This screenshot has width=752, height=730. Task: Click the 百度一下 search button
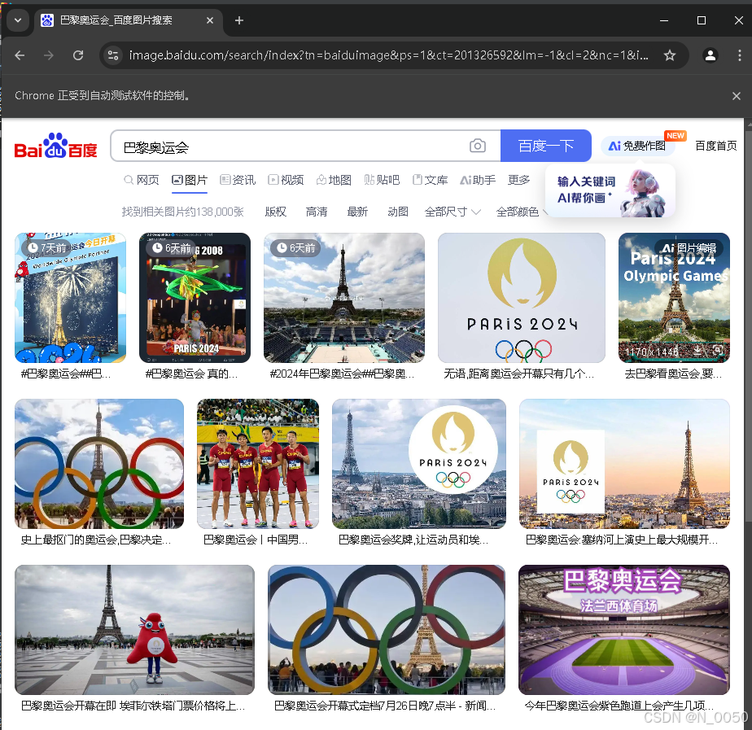click(546, 146)
